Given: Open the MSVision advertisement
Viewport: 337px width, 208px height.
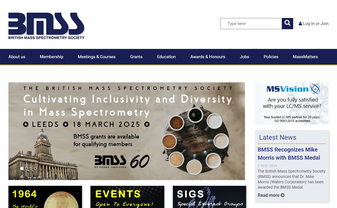Looking at the screenshot, I should point(292,103).
